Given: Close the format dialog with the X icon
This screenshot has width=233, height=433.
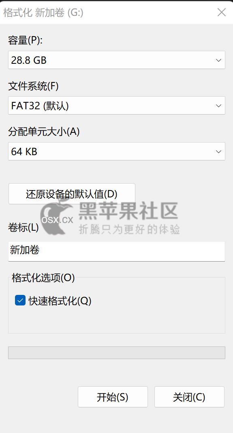Looking at the screenshot, I should pyautogui.click(x=221, y=13).
